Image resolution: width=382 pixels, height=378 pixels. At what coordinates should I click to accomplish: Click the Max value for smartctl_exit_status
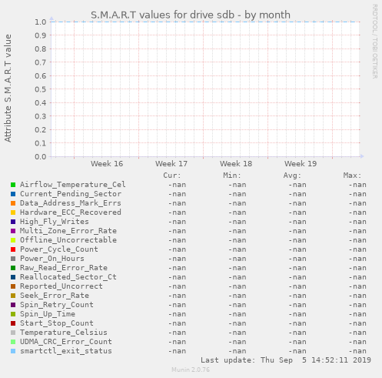point(357,351)
